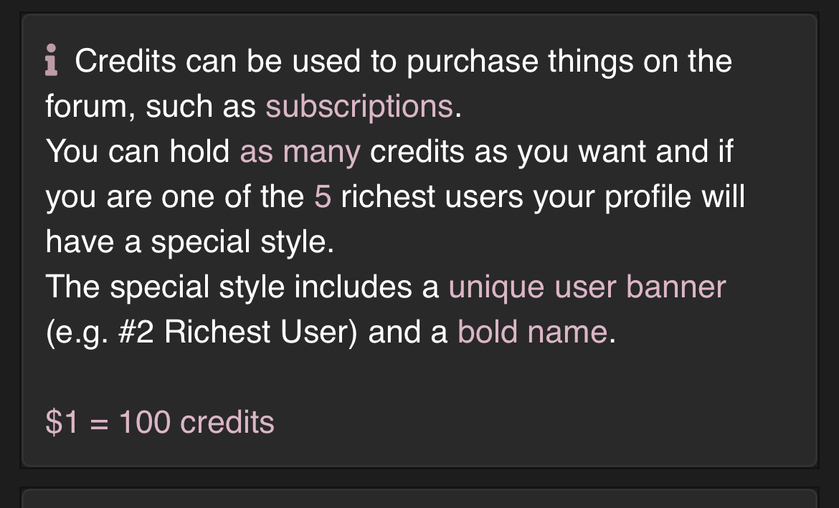Click the "unique user banner" highlighted text
Screen dimensions: 839x508
click(587, 287)
